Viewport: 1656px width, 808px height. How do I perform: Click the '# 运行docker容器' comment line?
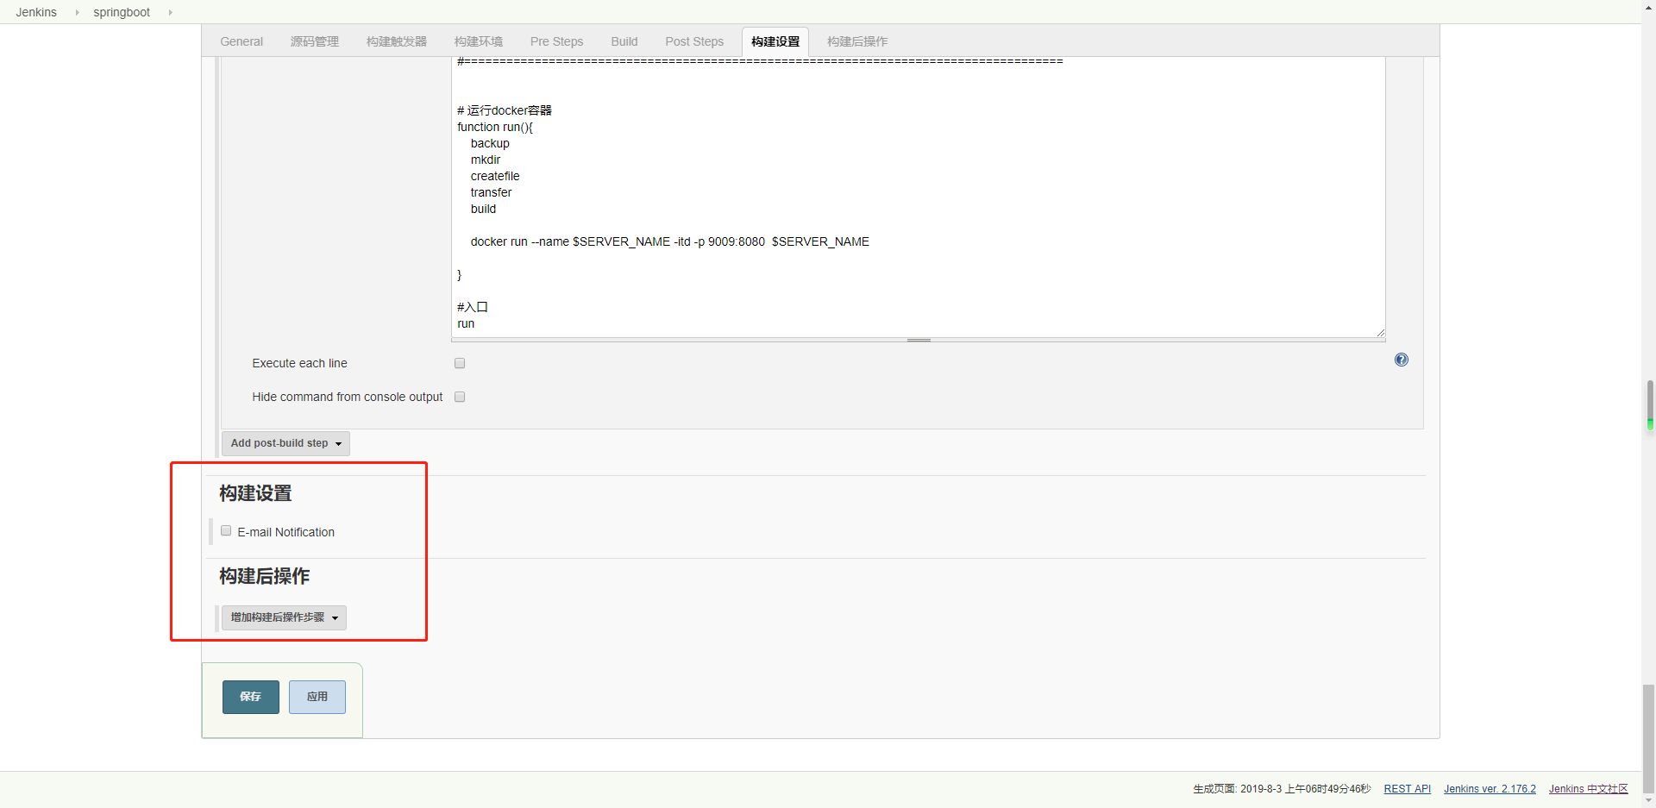click(505, 110)
